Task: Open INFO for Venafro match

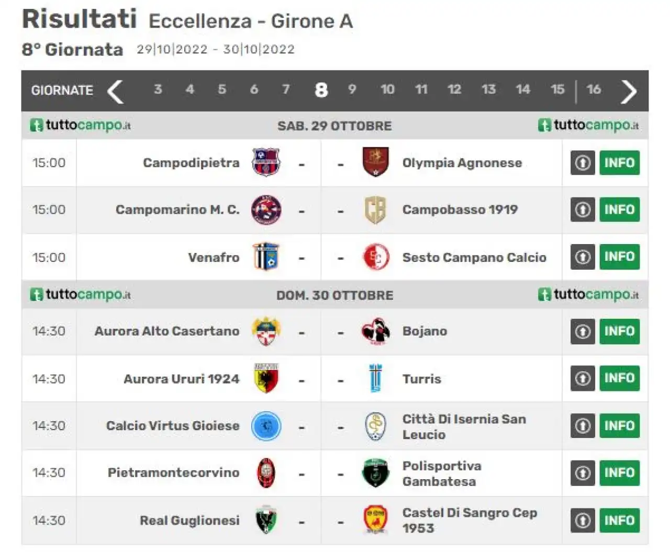Action: pos(620,257)
